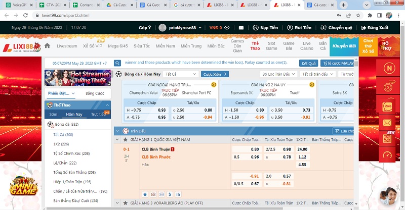Open Live Casino menu item
The width and height of the screenshot is (405, 210).
pyautogui.click(x=307, y=46)
